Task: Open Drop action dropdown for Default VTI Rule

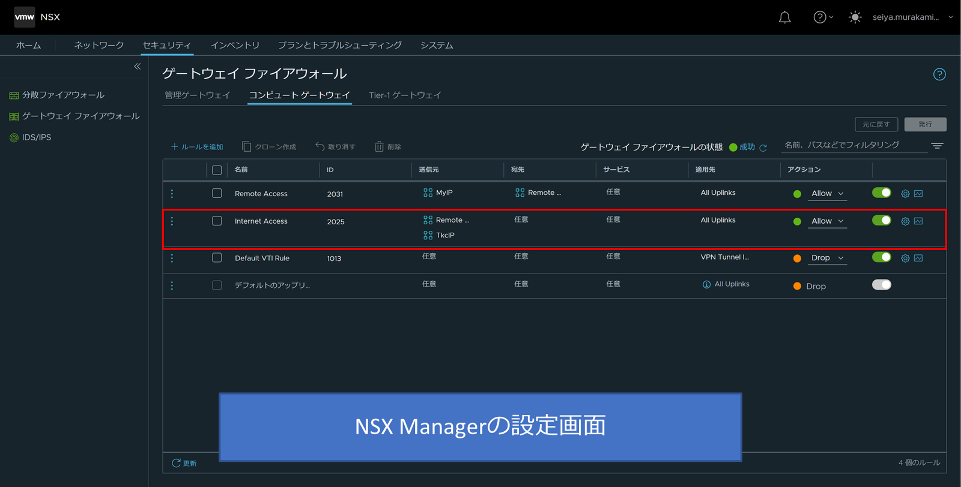Action: pos(827,258)
